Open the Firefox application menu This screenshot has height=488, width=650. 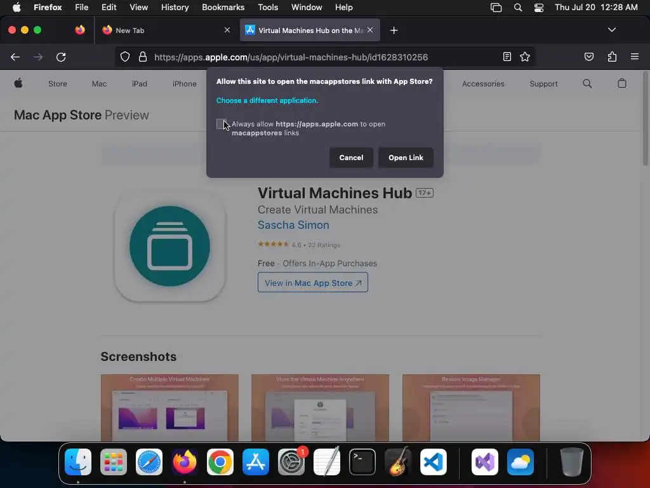click(634, 57)
